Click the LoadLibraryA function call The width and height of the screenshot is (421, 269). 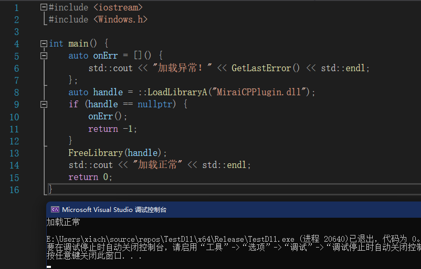point(177,92)
